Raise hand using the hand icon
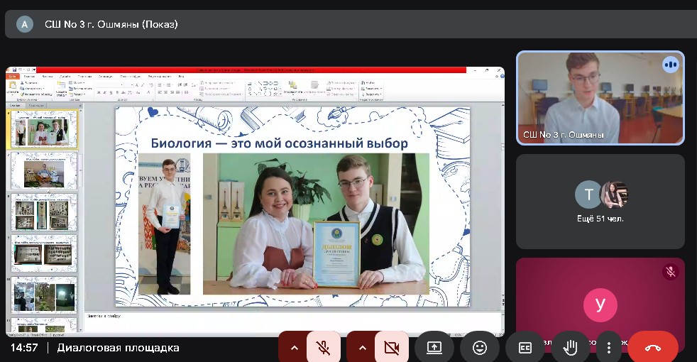 [570, 348]
